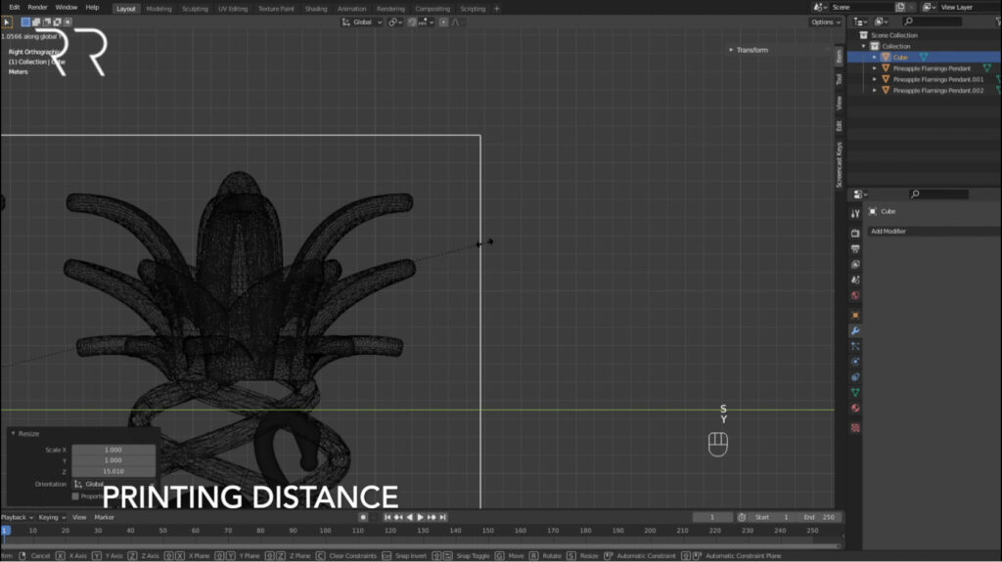Viewport: 1002px width, 562px height.
Task: Click the End frame 250 field
Action: [820, 517]
